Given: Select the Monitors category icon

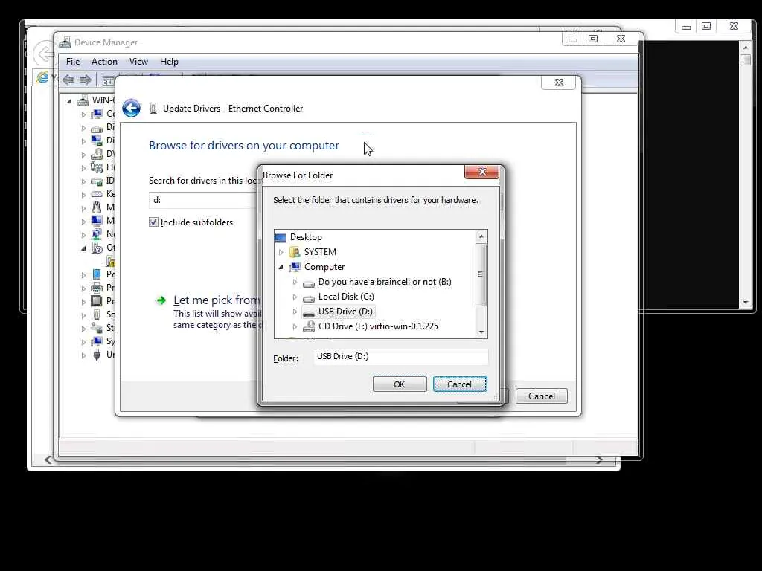Looking at the screenshot, I should [97, 221].
